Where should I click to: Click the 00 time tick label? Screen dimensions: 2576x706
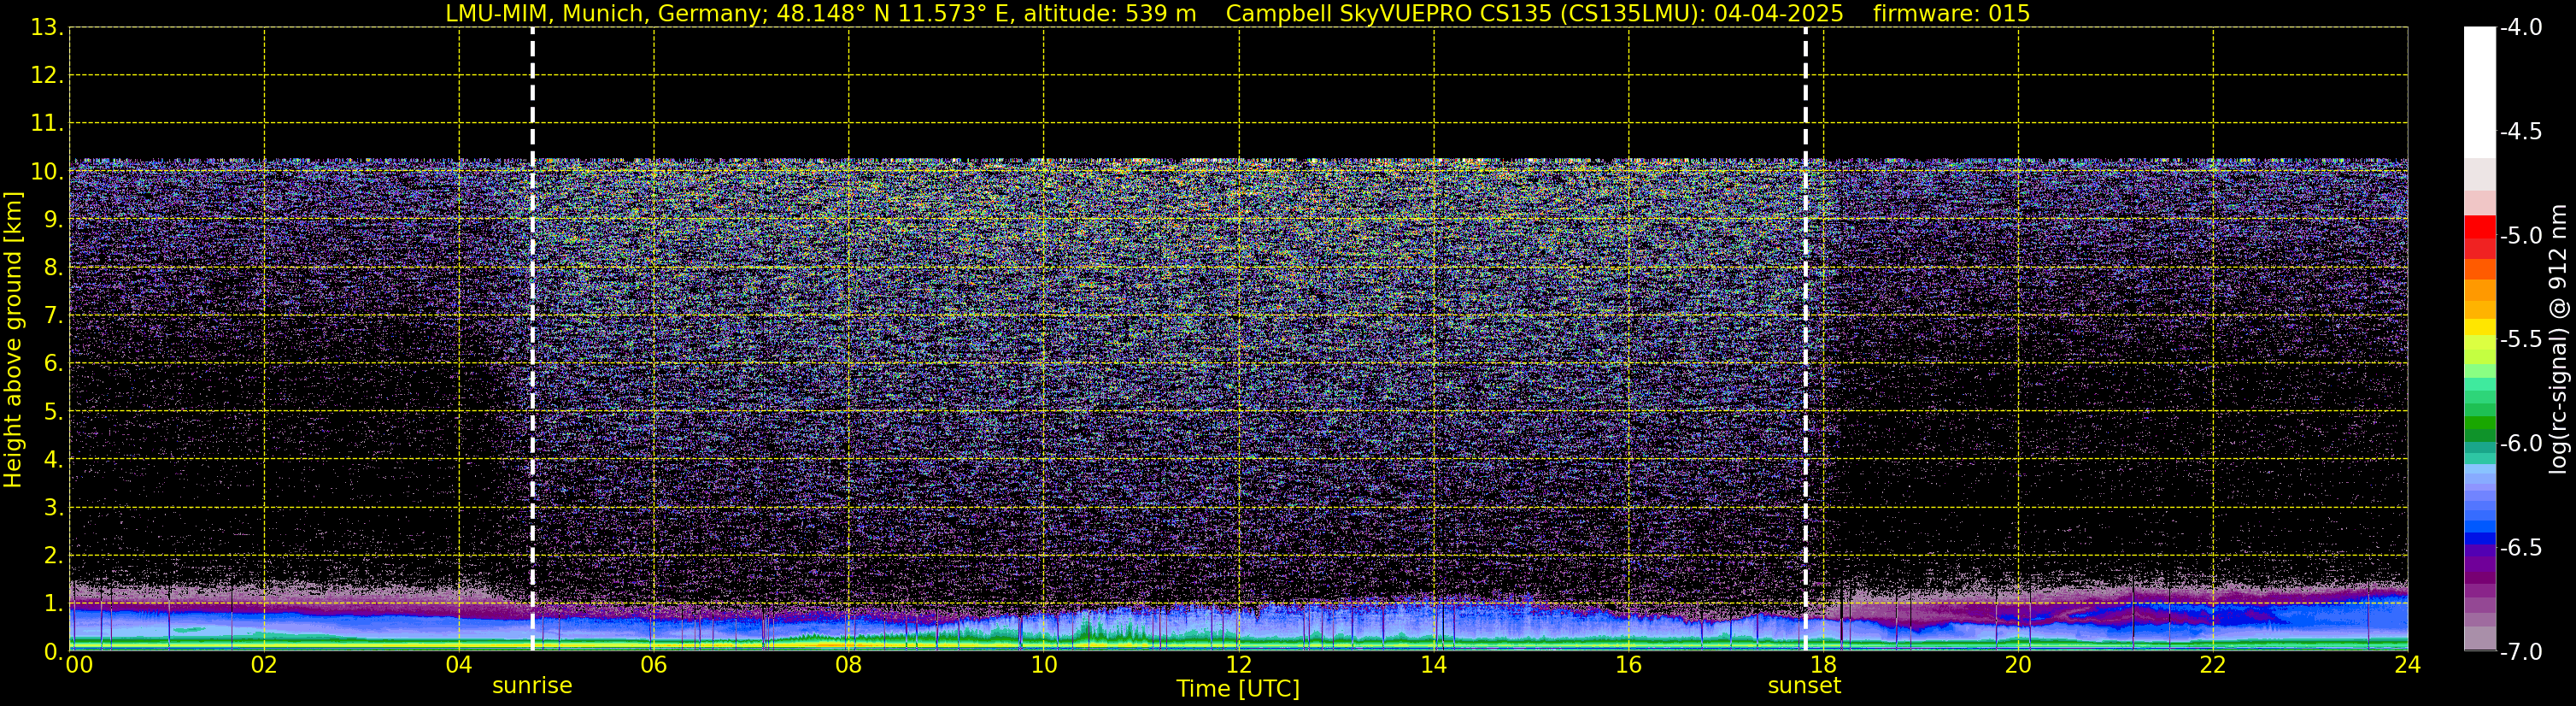click(79, 665)
